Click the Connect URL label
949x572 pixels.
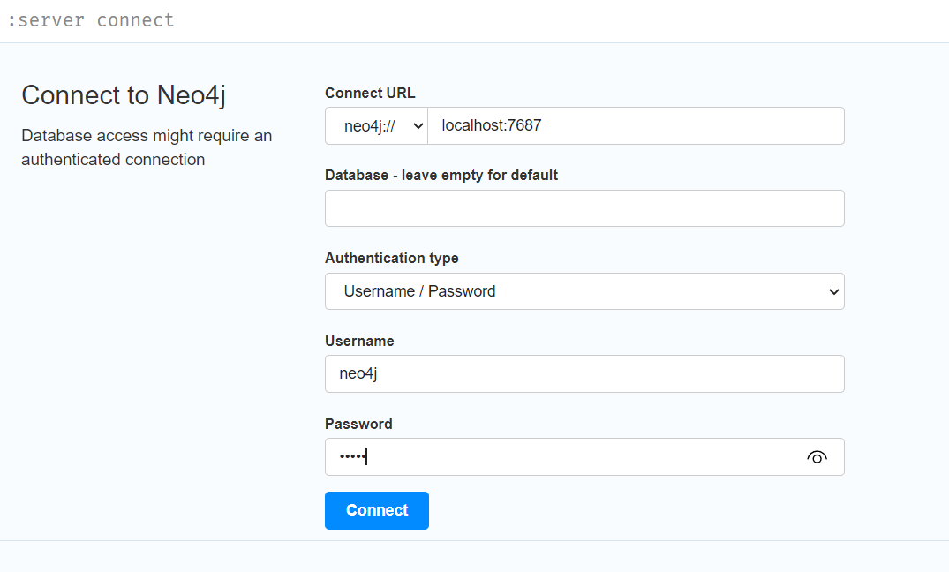coord(370,94)
